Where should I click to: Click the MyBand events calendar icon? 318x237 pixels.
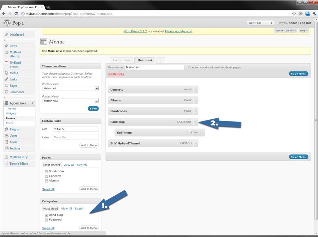point(6,63)
